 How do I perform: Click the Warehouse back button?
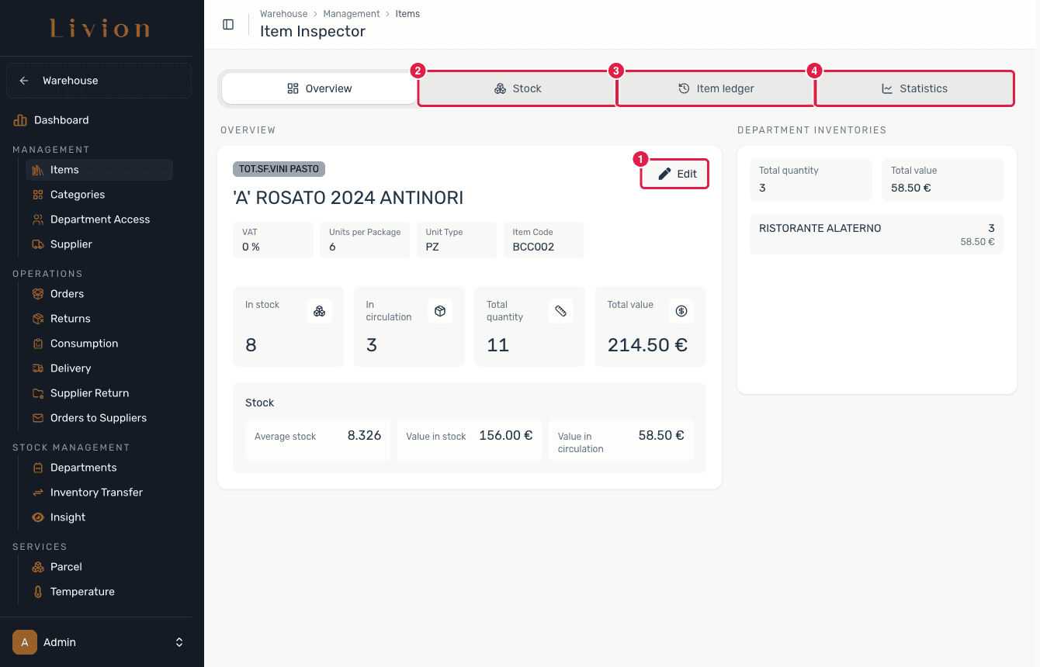coord(99,81)
